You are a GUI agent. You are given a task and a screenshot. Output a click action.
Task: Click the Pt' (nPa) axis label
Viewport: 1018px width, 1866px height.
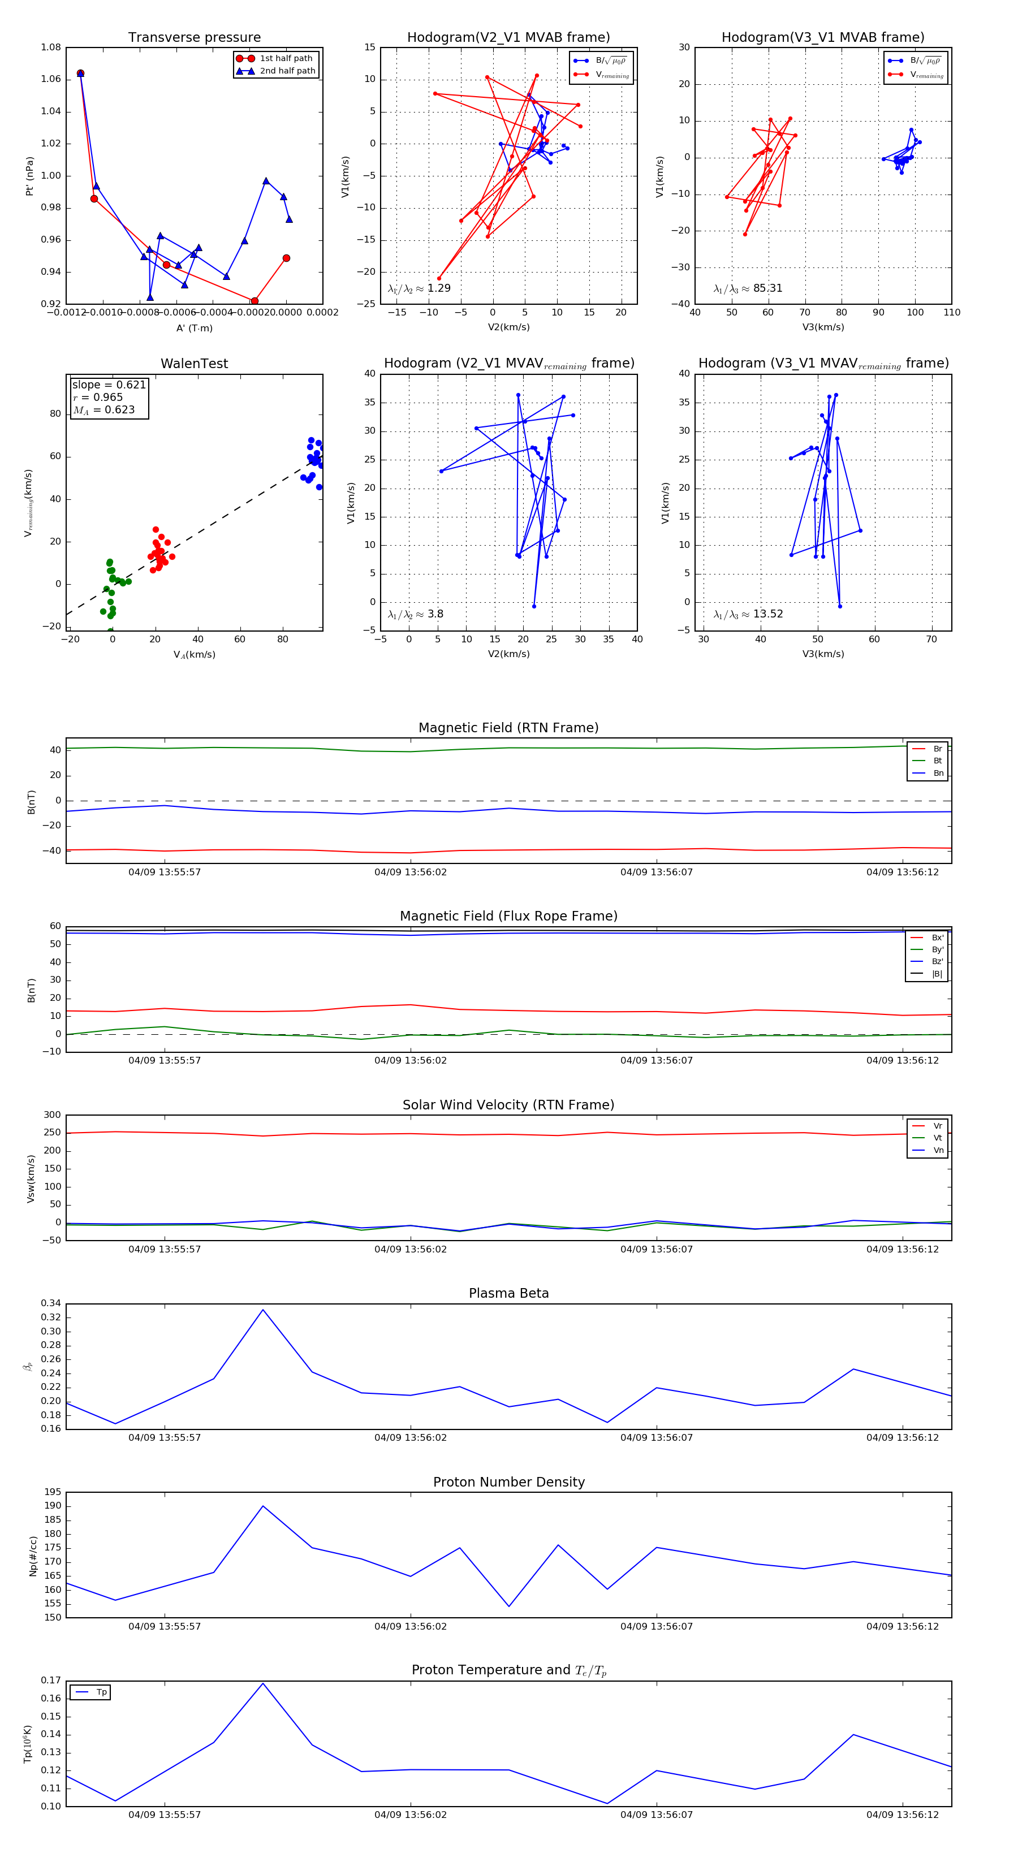(30, 176)
